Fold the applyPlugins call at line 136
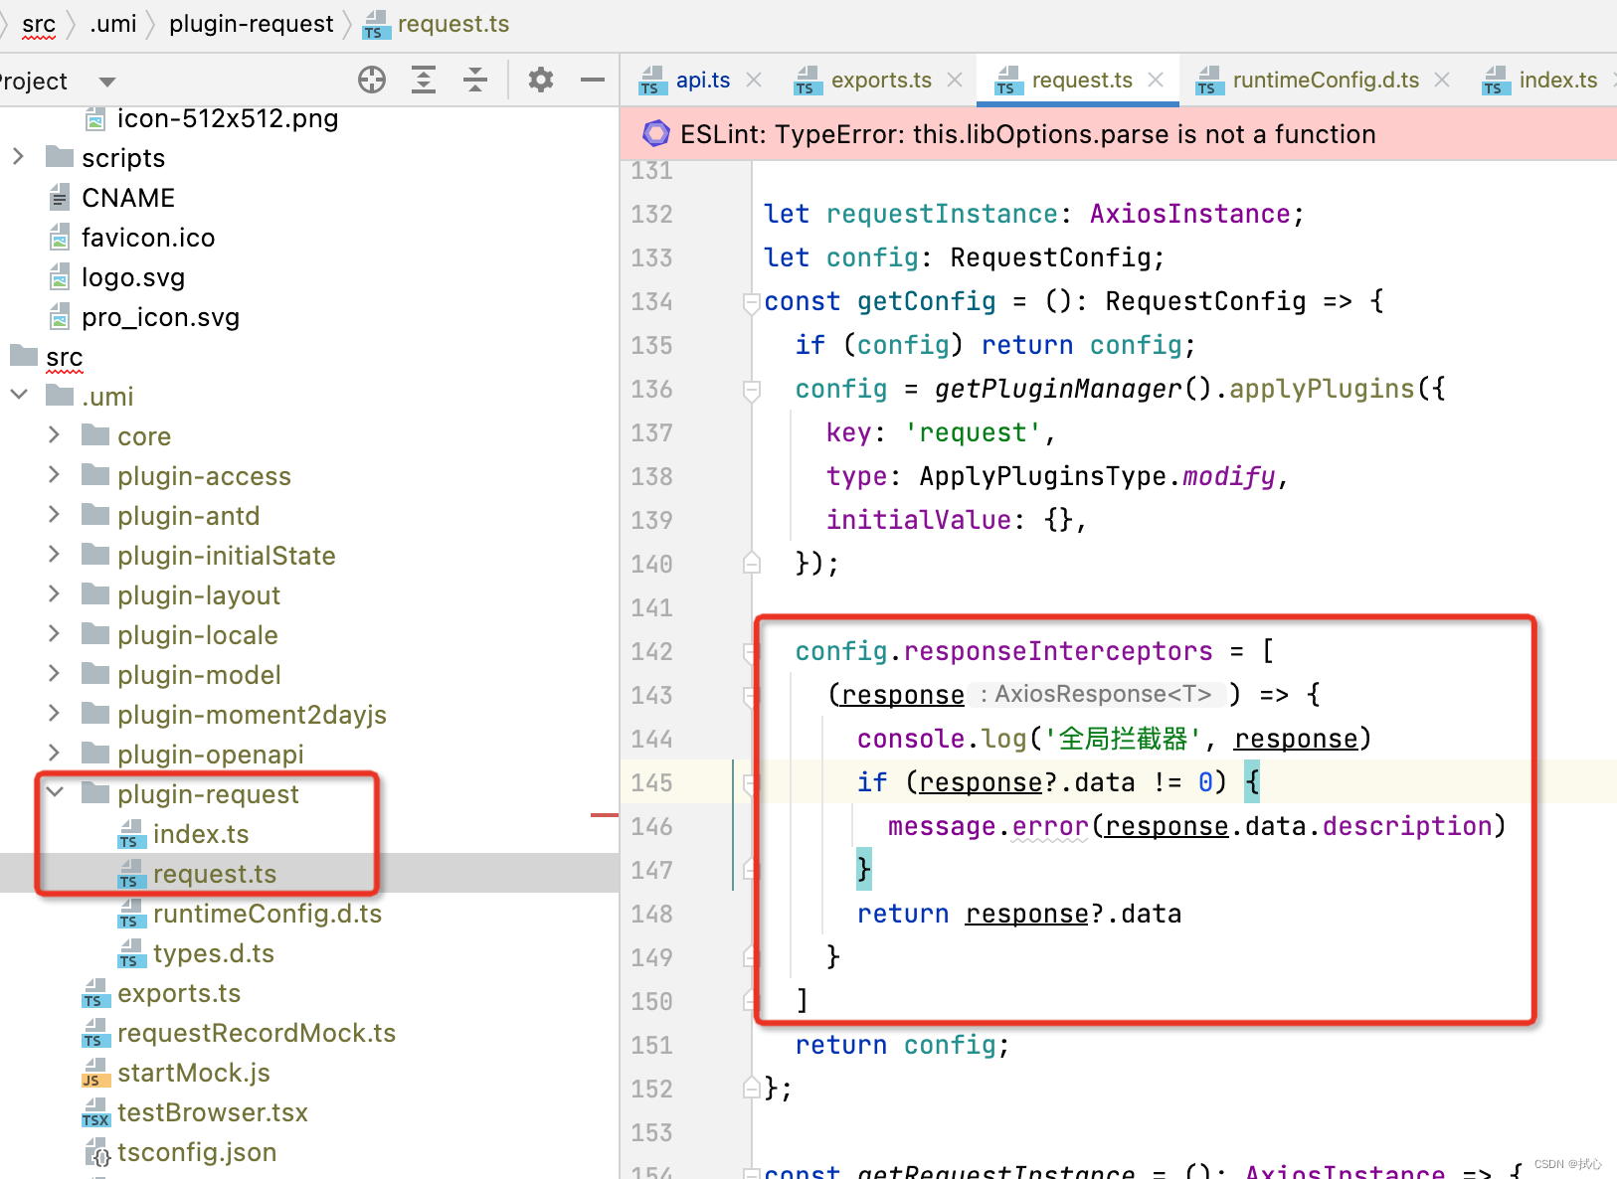 [x=752, y=390]
